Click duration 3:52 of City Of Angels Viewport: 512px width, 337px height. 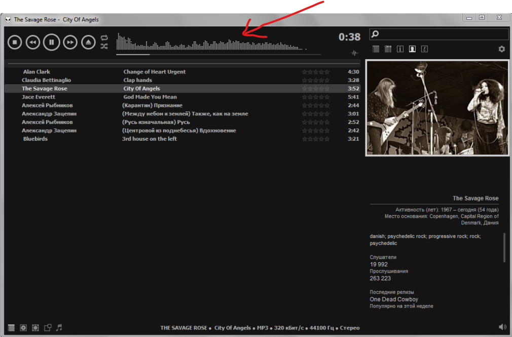click(x=353, y=89)
